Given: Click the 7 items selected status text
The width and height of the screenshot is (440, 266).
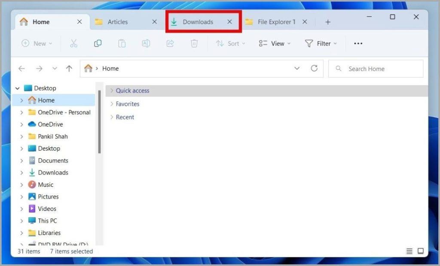Looking at the screenshot, I should pyautogui.click(x=71, y=251).
